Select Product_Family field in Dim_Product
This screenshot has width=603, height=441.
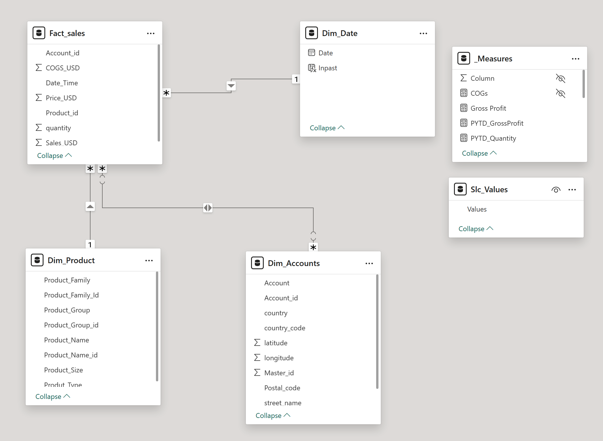point(67,280)
